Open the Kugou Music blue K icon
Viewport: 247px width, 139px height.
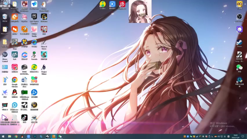click(x=112, y=4)
